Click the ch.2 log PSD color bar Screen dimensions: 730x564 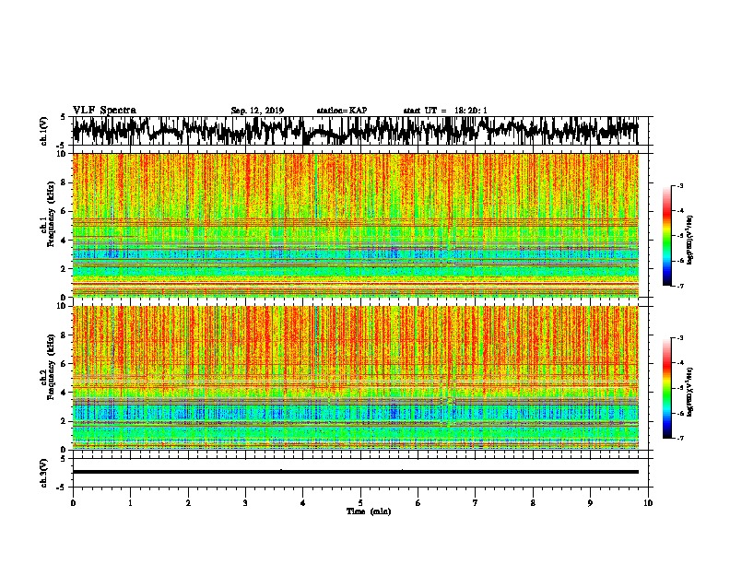pos(666,388)
